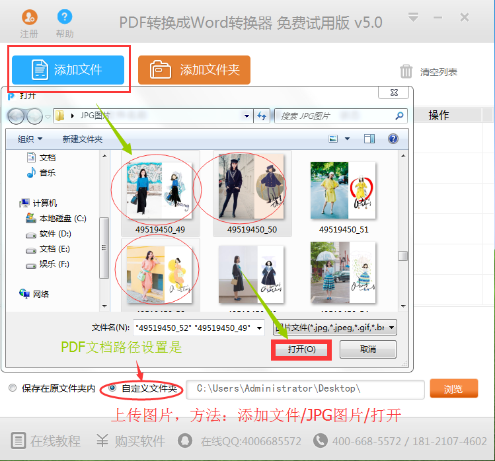Click navigation pane scroll up arrow
495x461 pixels.
coord(104,156)
